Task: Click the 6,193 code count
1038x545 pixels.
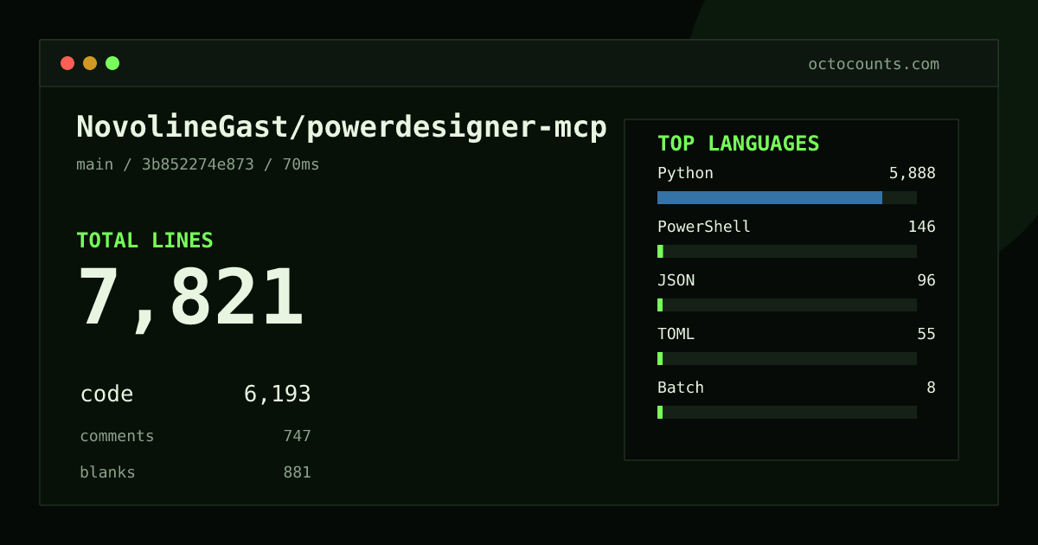Action: tap(277, 394)
